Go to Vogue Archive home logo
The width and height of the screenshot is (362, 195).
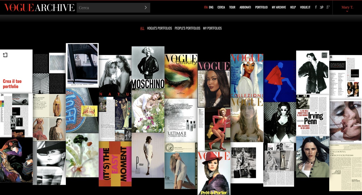click(39, 8)
